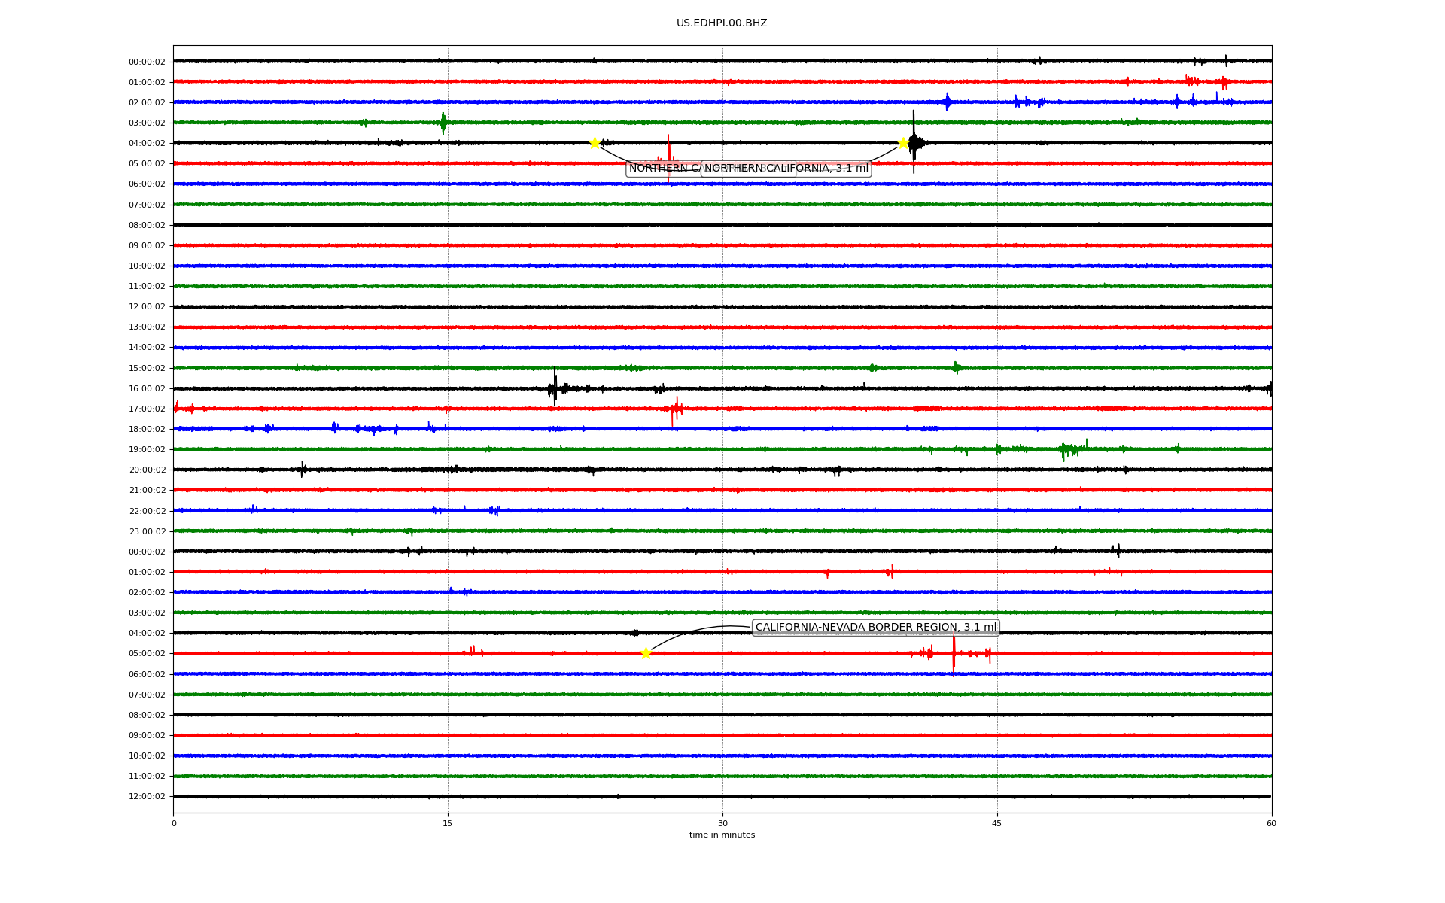The width and height of the screenshot is (1445, 903).
Task: Click the 19:00:02 time label
Action: tap(147, 450)
